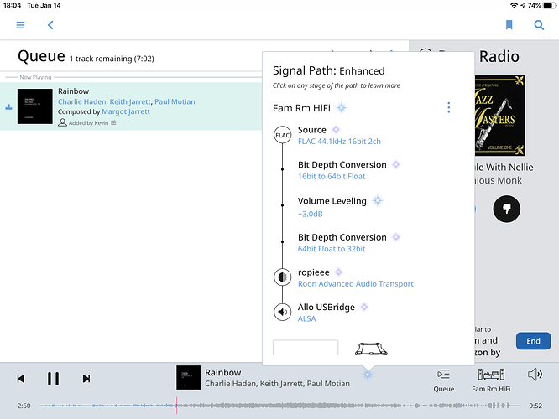The width and height of the screenshot is (559, 419).
Task: Click the FLAC source circle icon
Action: (x=282, y=135)
